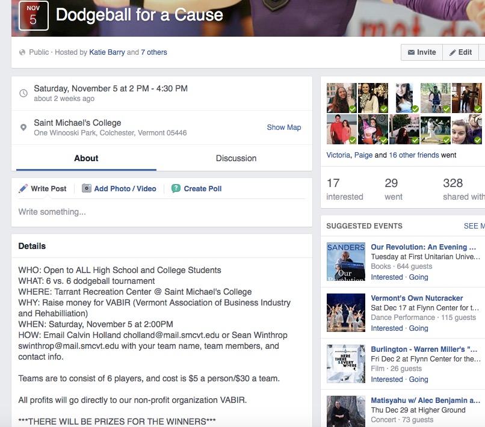Image resolution: width=485 pixels, height=427 pixels.
Task: Click the globe Public privacy icon
Action: pos(22,52)
